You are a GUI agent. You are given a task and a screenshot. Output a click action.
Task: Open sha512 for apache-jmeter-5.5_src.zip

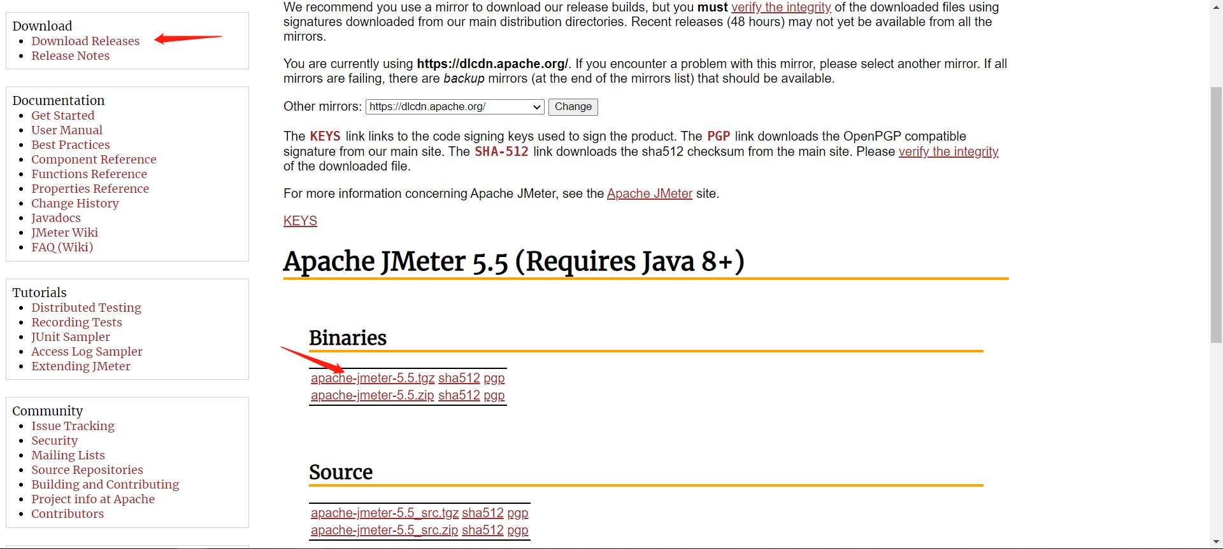[x=483, y=531]
